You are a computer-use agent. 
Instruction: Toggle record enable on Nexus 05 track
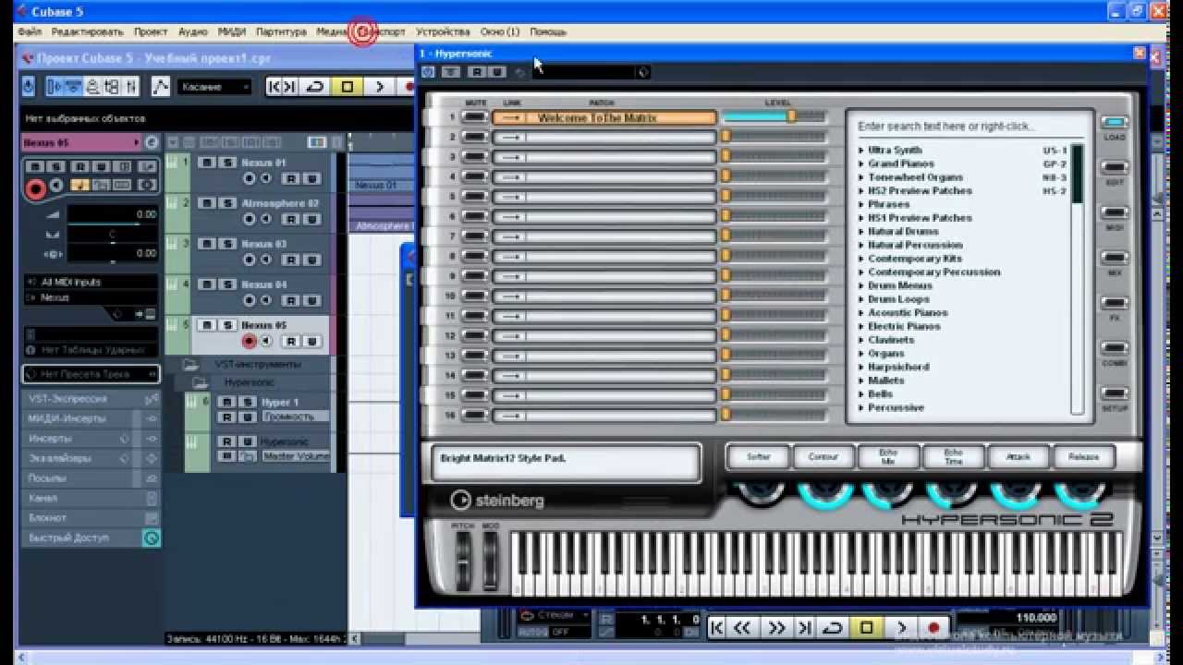(249, 341)
